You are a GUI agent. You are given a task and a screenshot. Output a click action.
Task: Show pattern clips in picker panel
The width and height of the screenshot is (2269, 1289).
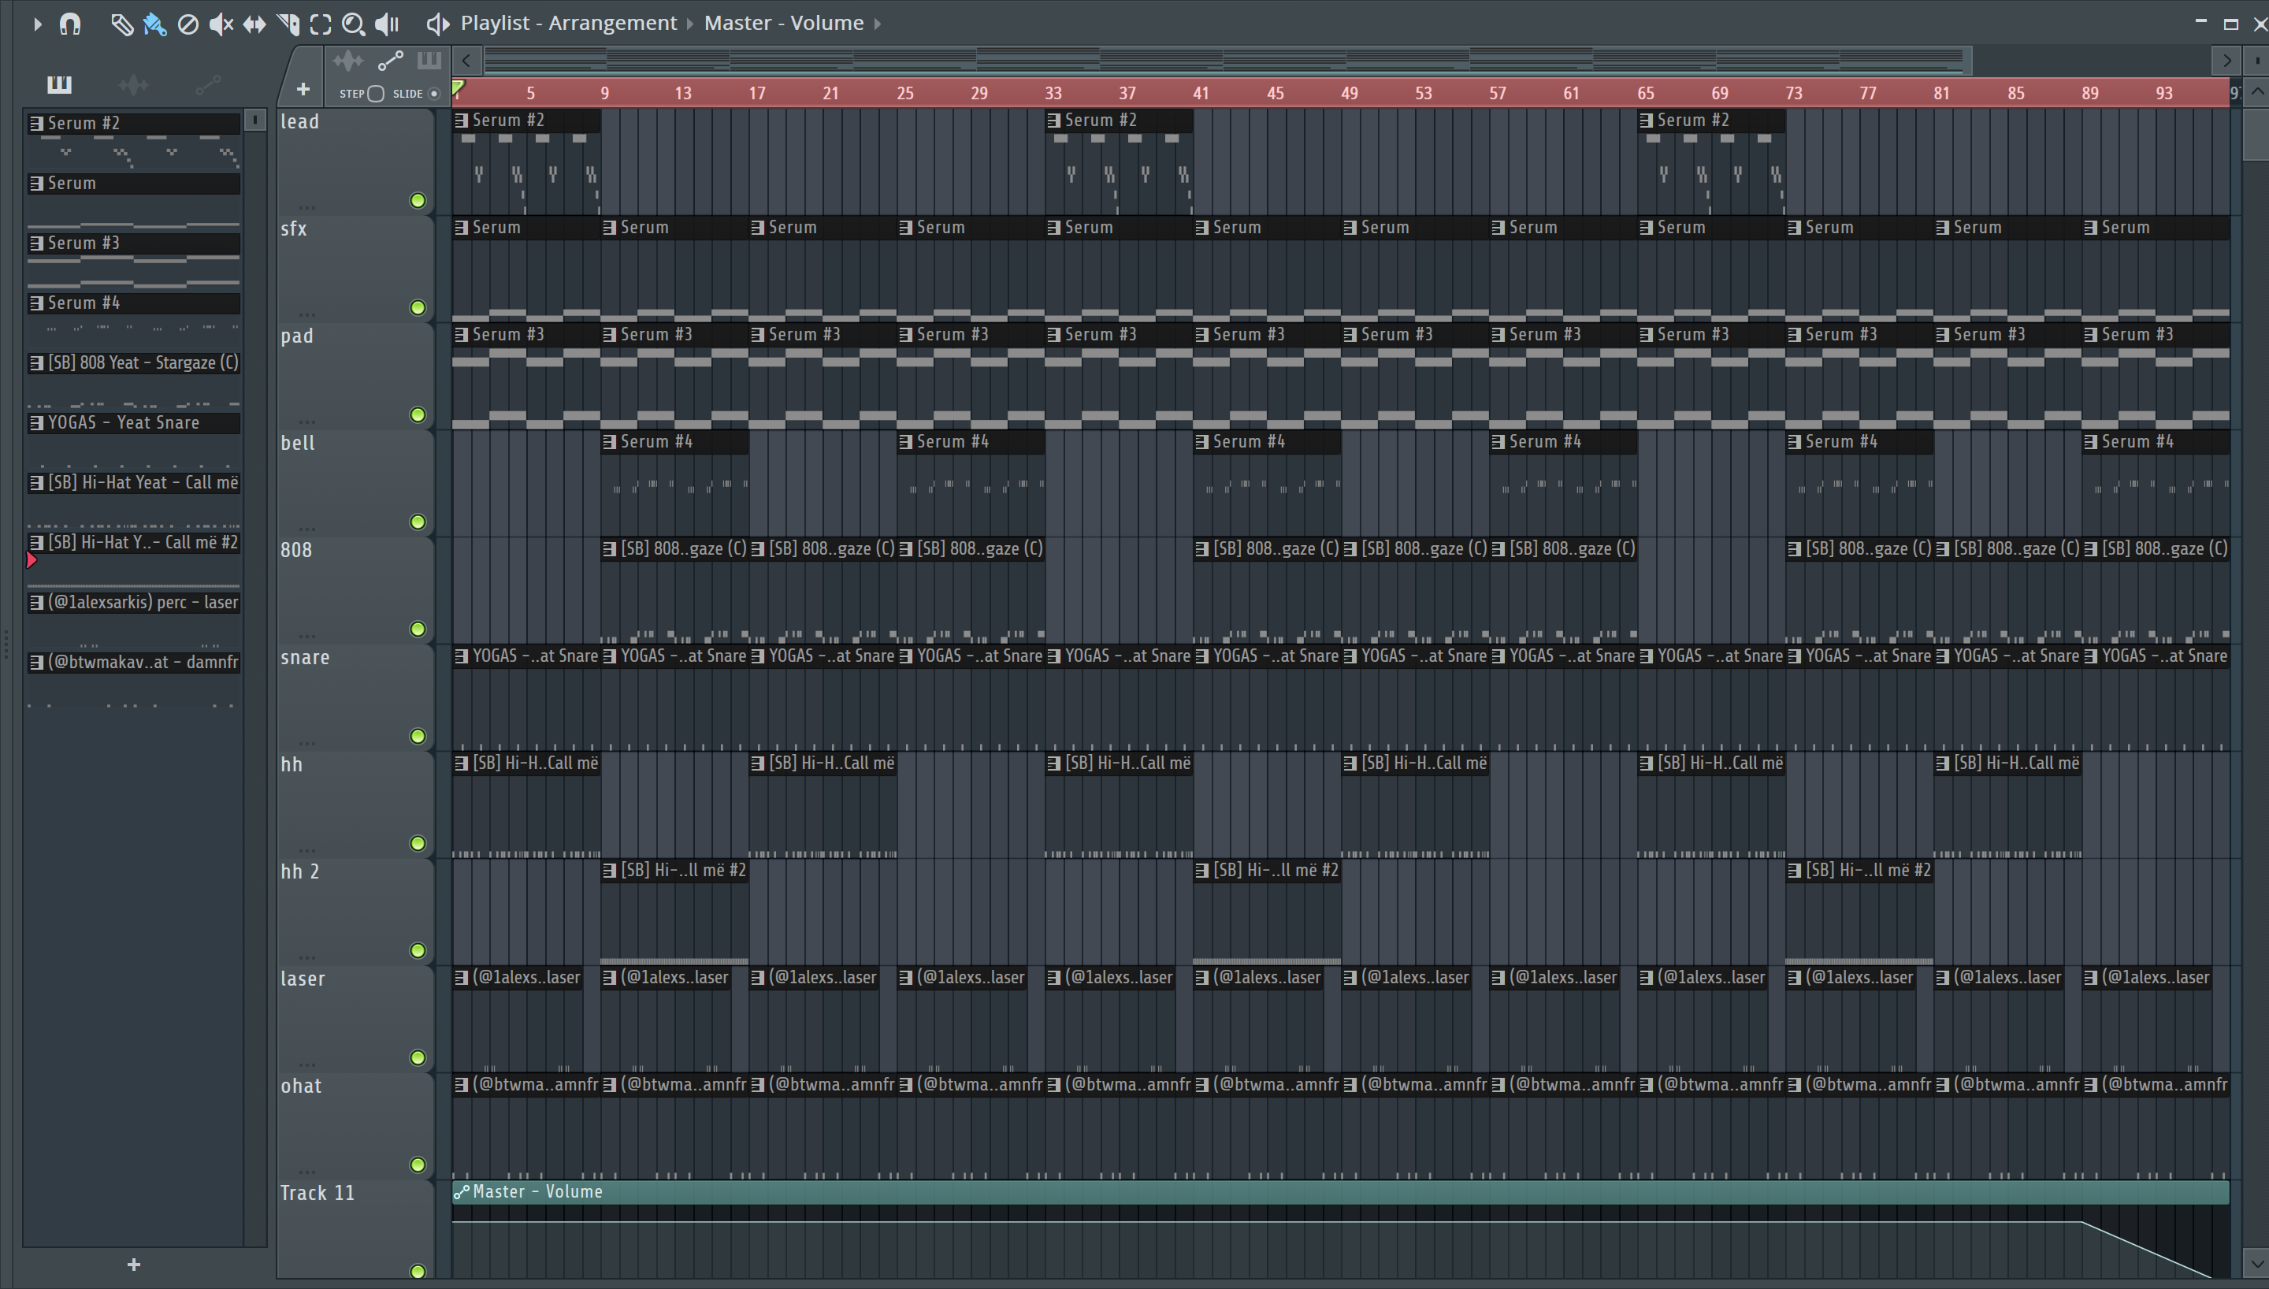[x=59, y=84]
